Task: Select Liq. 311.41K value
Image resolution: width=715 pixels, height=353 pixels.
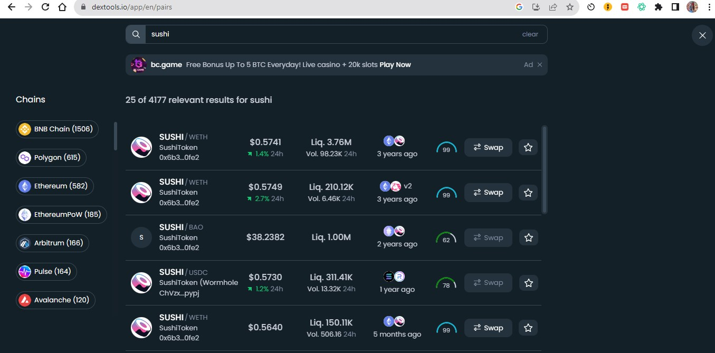Action: (331, 277)
